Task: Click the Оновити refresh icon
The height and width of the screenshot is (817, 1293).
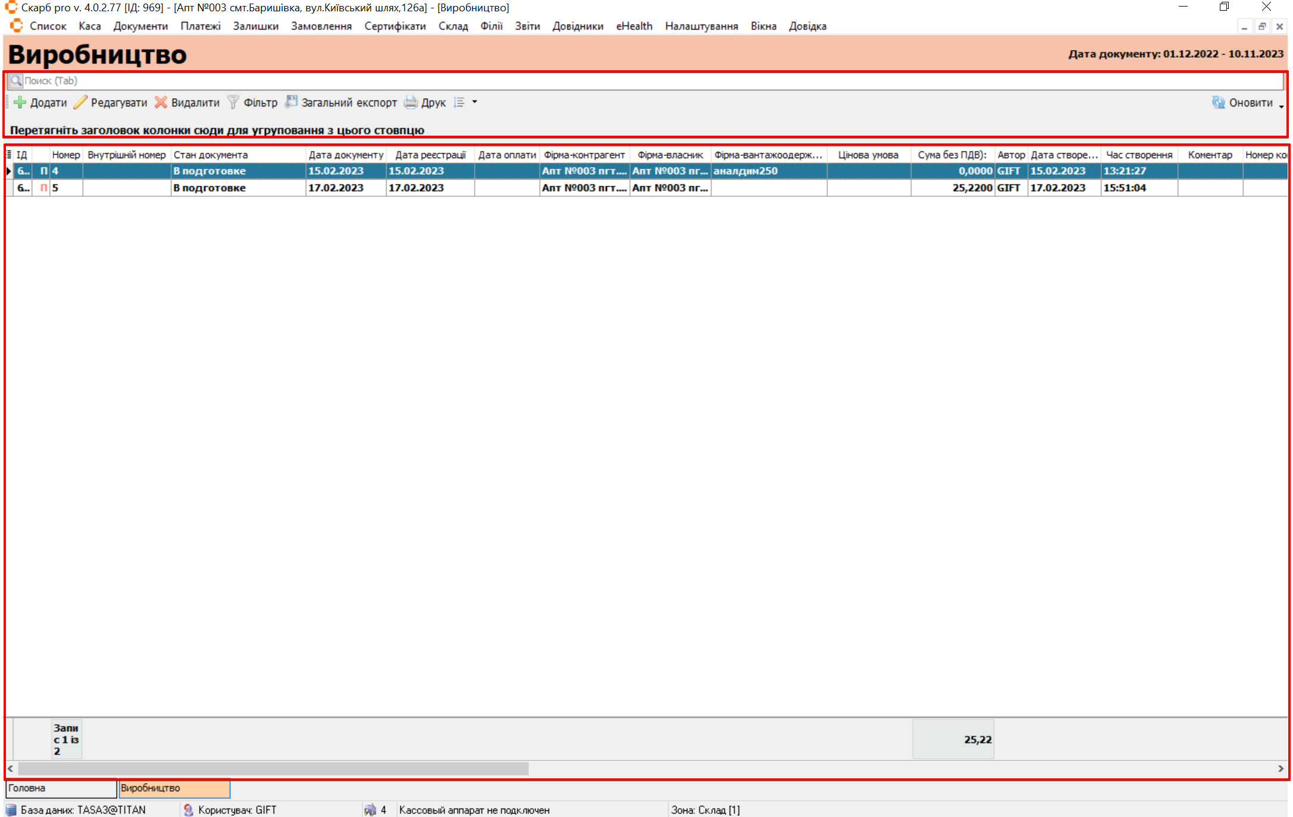Action: click(x=1218, y=102)
